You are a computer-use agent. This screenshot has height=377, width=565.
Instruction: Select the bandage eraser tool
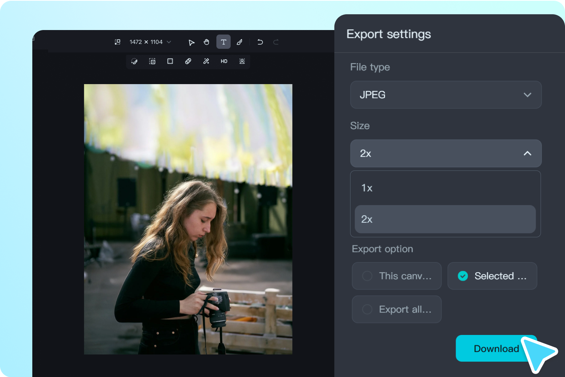point(188,61)
